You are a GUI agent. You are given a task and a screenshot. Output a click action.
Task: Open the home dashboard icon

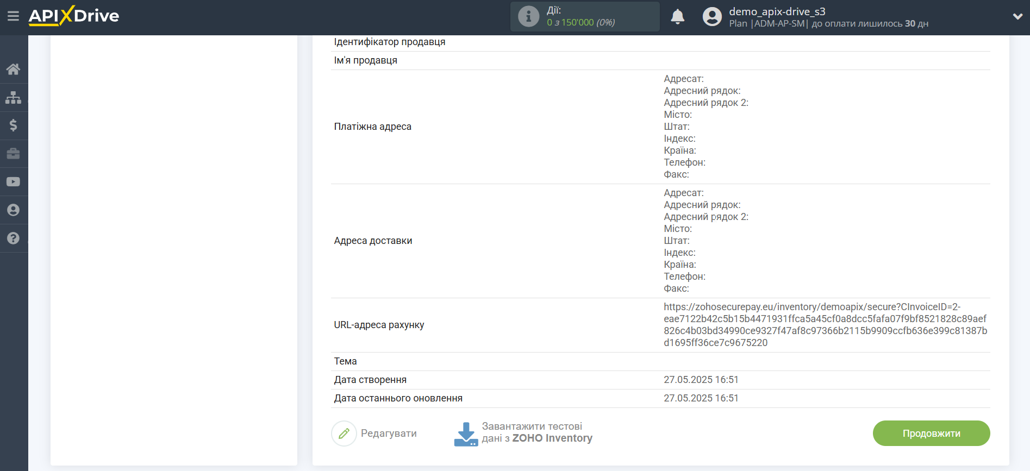[x=14, y=69]
